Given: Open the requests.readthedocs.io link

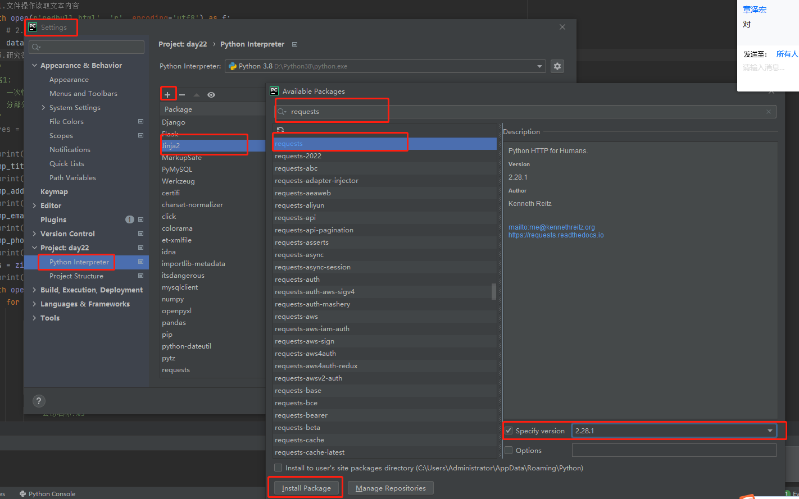Looking at the screenshot, I should (x=556, y=235).
